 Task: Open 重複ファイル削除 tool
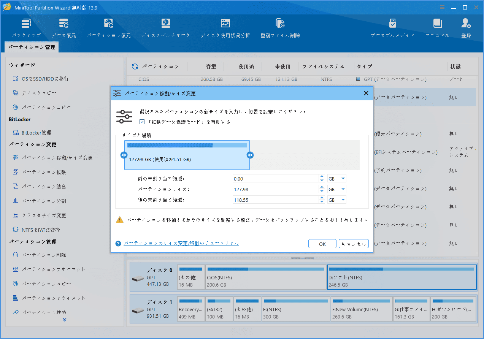point(280,28)
